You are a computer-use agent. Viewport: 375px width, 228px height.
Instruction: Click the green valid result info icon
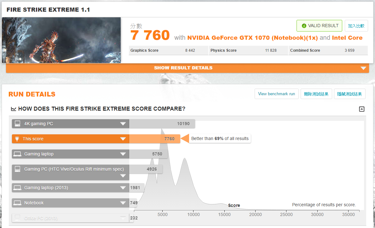pyautogui.click(x=304, y=26)
